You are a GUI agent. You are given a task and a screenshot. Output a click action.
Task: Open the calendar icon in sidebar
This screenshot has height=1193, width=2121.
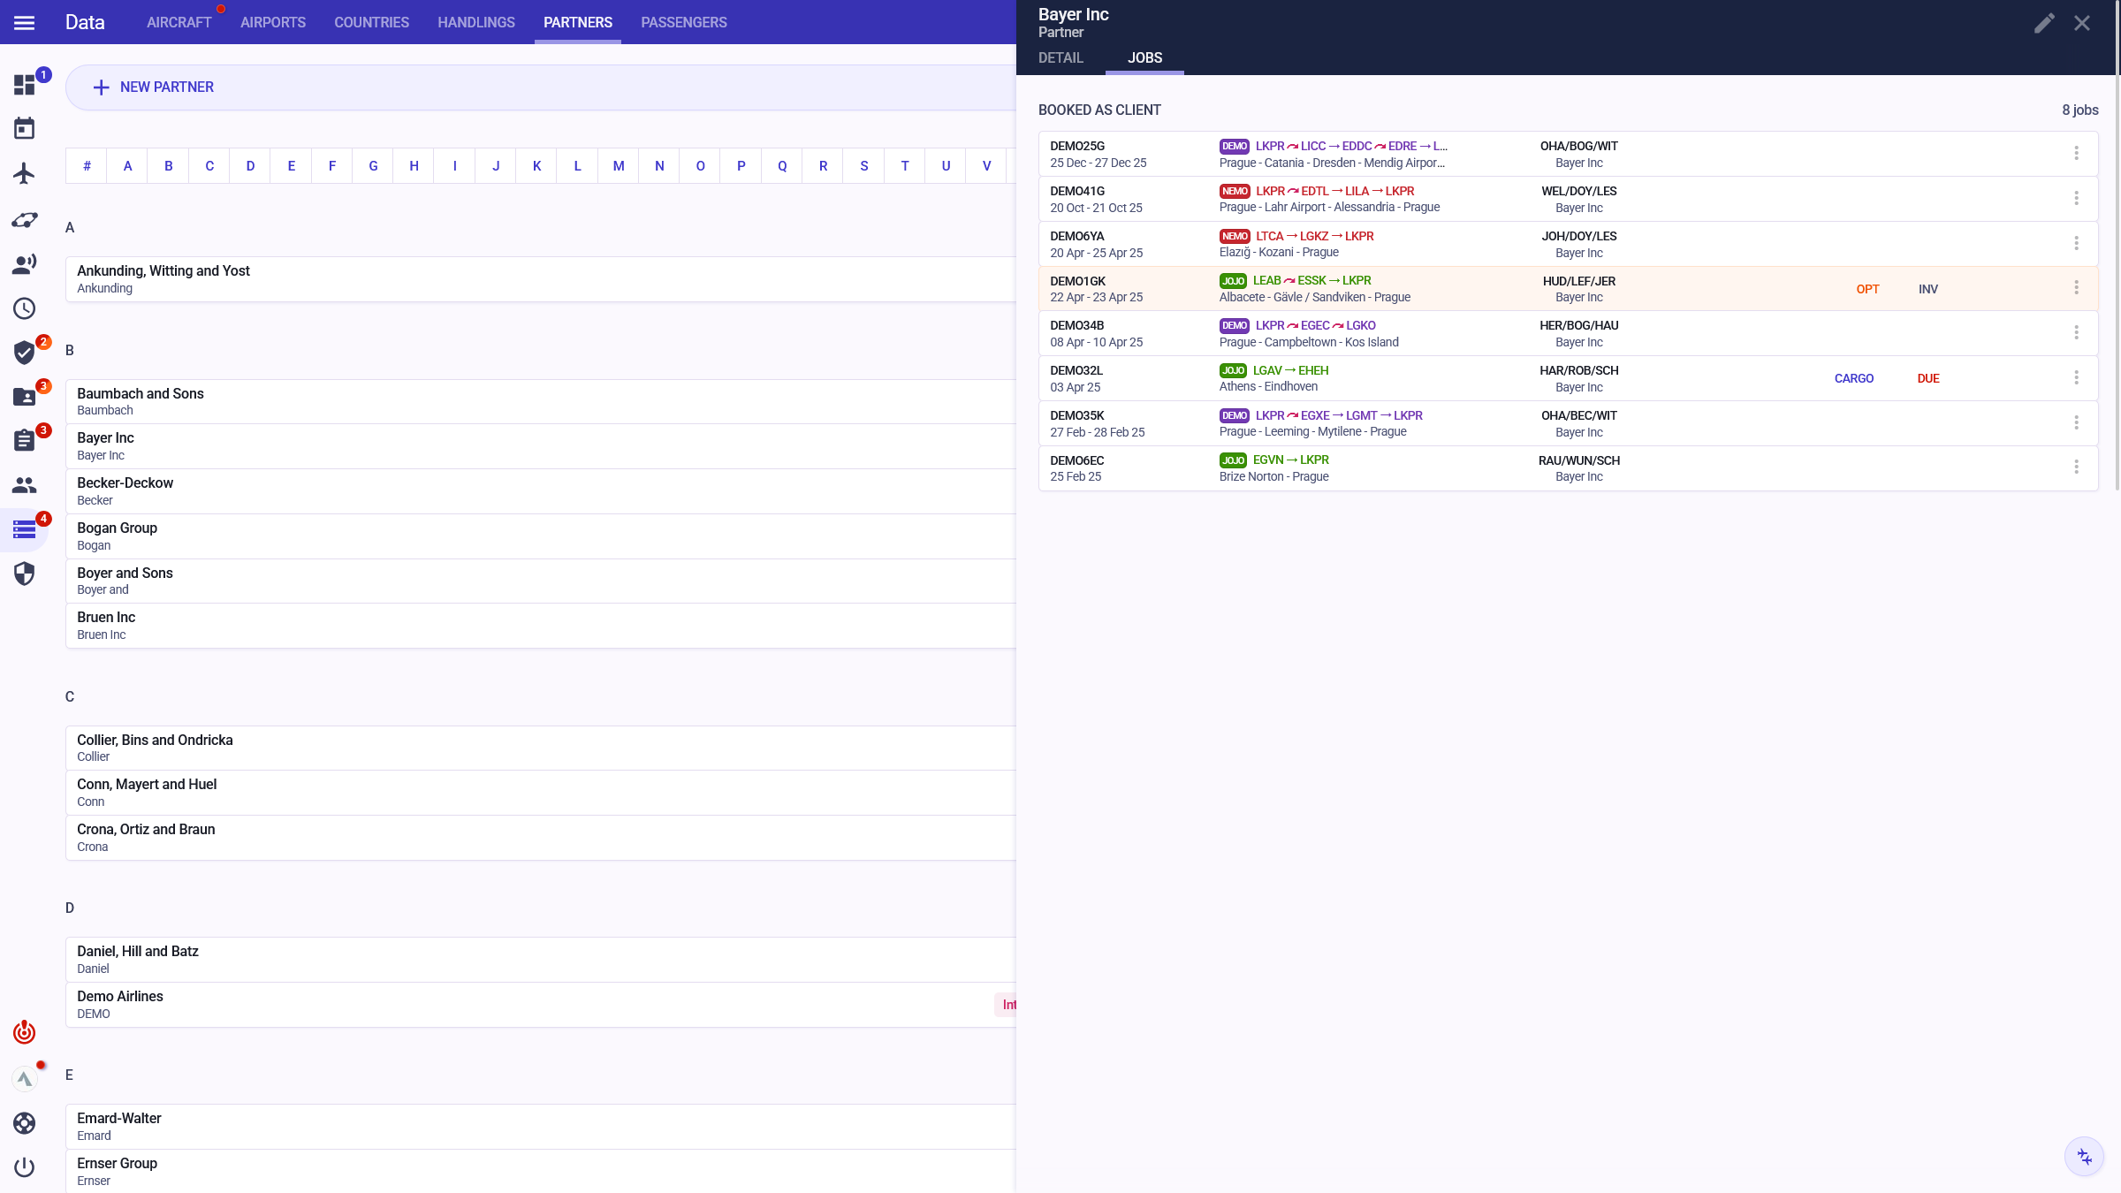click(x=25, y=129)
